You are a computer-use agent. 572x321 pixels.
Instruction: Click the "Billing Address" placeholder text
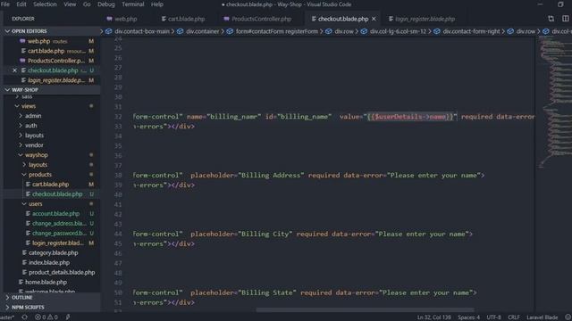(271, 176)
